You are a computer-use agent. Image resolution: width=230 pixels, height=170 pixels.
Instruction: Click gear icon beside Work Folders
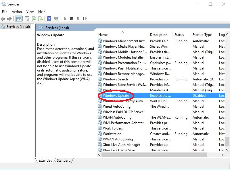[100, 128]
